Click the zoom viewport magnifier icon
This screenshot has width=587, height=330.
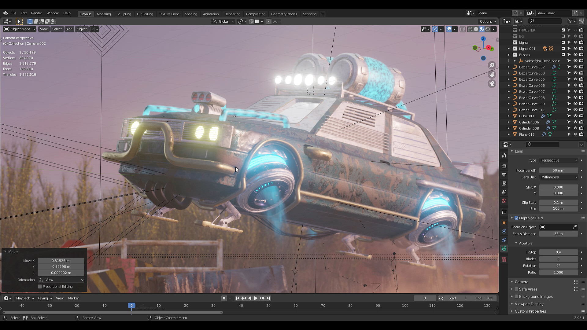point(492,65)
